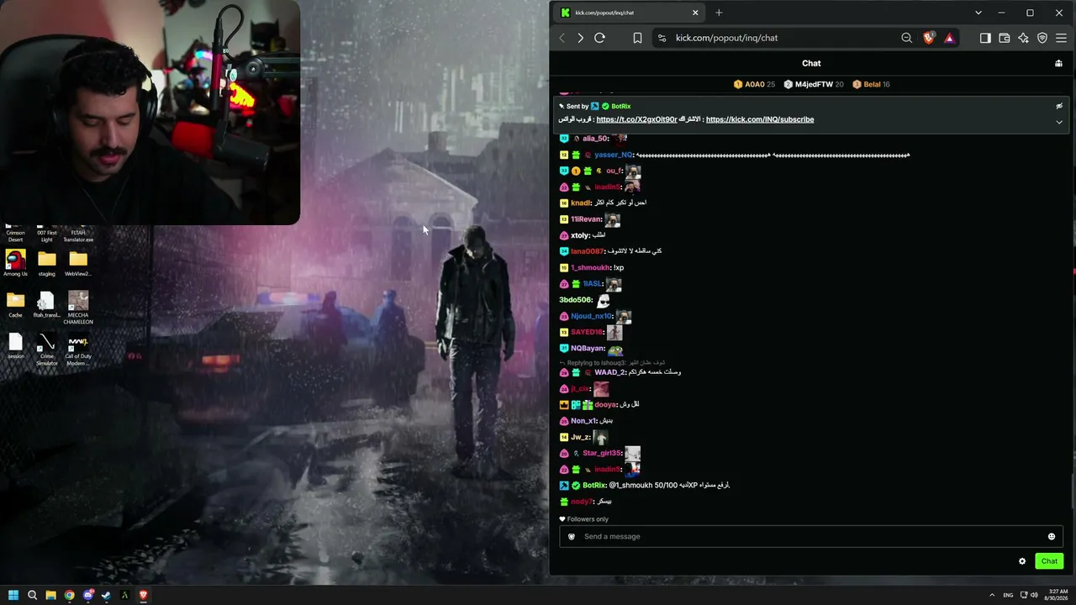Screen dimensions: 1076x605
Task: Click username NQBayan in chat
Action: [x=588, y=348]
